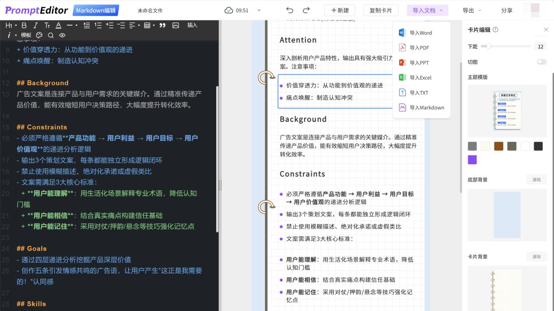Select the purple color swatch
Viewport: 554px width, 311px height.
click(472, 160)
